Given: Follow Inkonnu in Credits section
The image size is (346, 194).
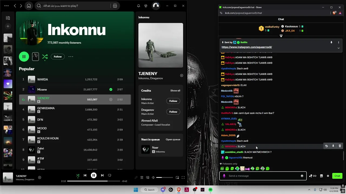Looking at the screenshot, I should pos(173,101).
